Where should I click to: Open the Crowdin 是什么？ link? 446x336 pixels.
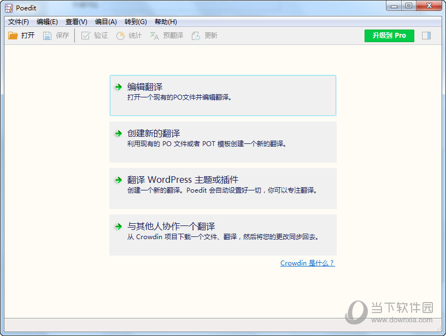308,263
